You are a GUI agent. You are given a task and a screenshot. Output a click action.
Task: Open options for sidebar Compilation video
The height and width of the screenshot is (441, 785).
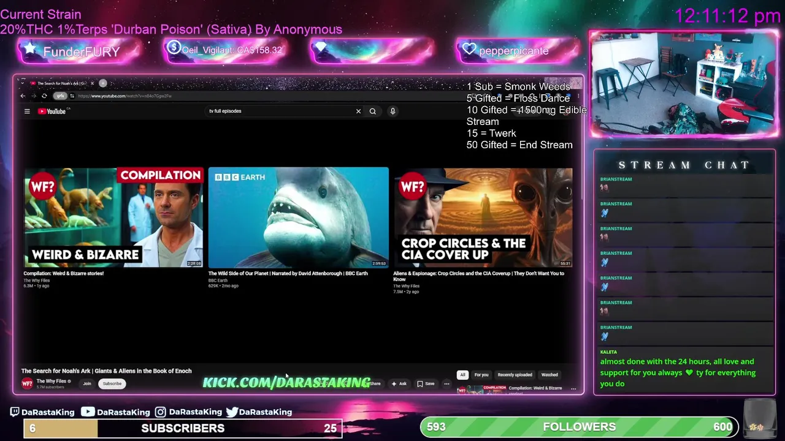coord(573,388)
